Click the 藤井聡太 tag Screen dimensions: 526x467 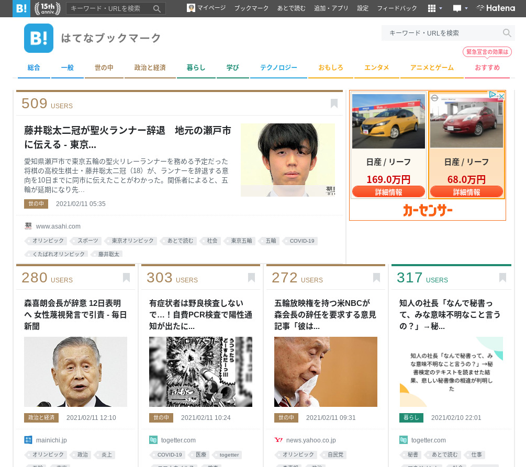point(107,254)
